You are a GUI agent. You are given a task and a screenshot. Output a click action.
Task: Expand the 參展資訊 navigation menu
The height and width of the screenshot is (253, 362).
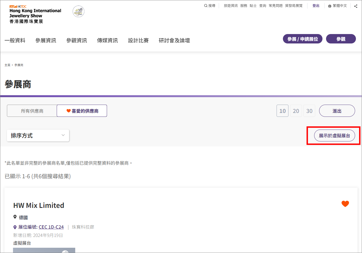(46, 40)
